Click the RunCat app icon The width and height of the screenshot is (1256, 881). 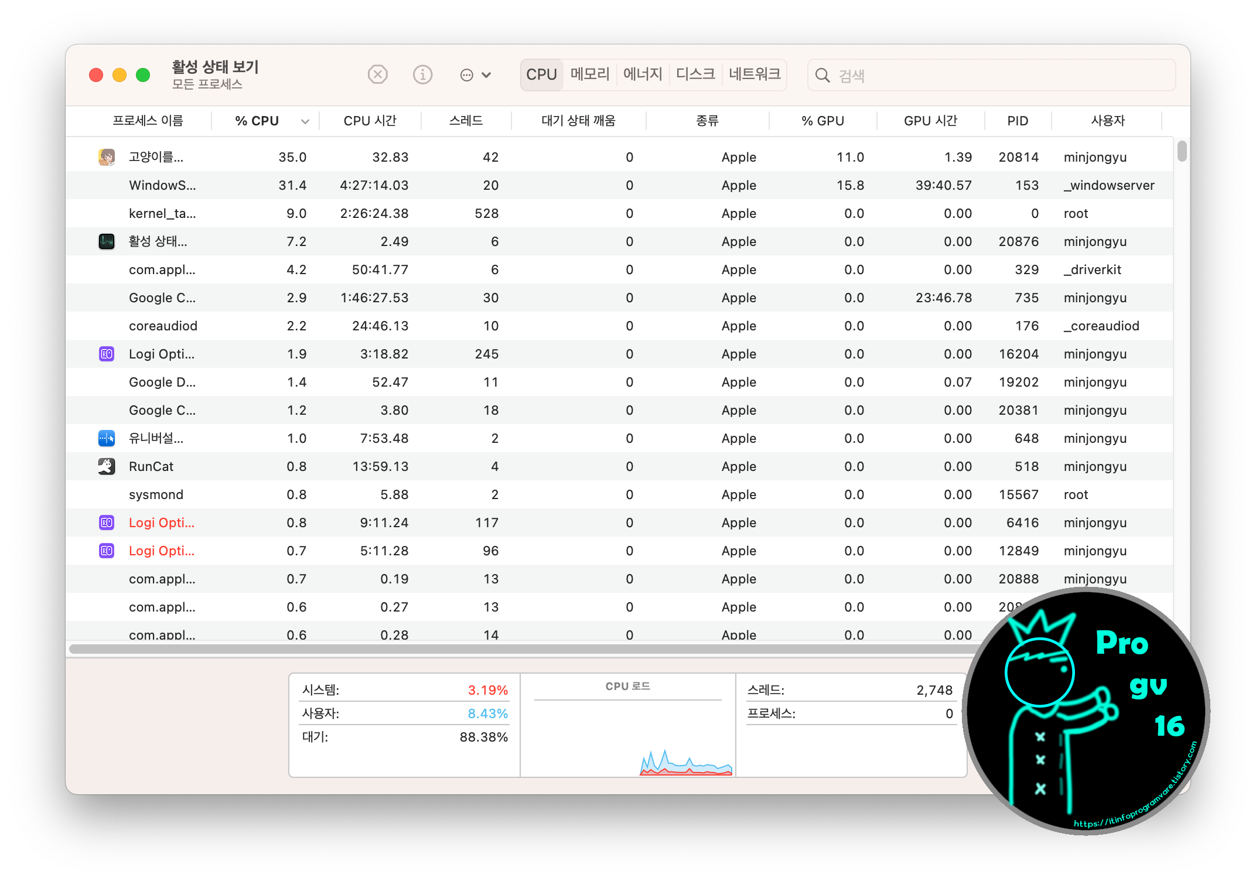(x=107, y=466)
